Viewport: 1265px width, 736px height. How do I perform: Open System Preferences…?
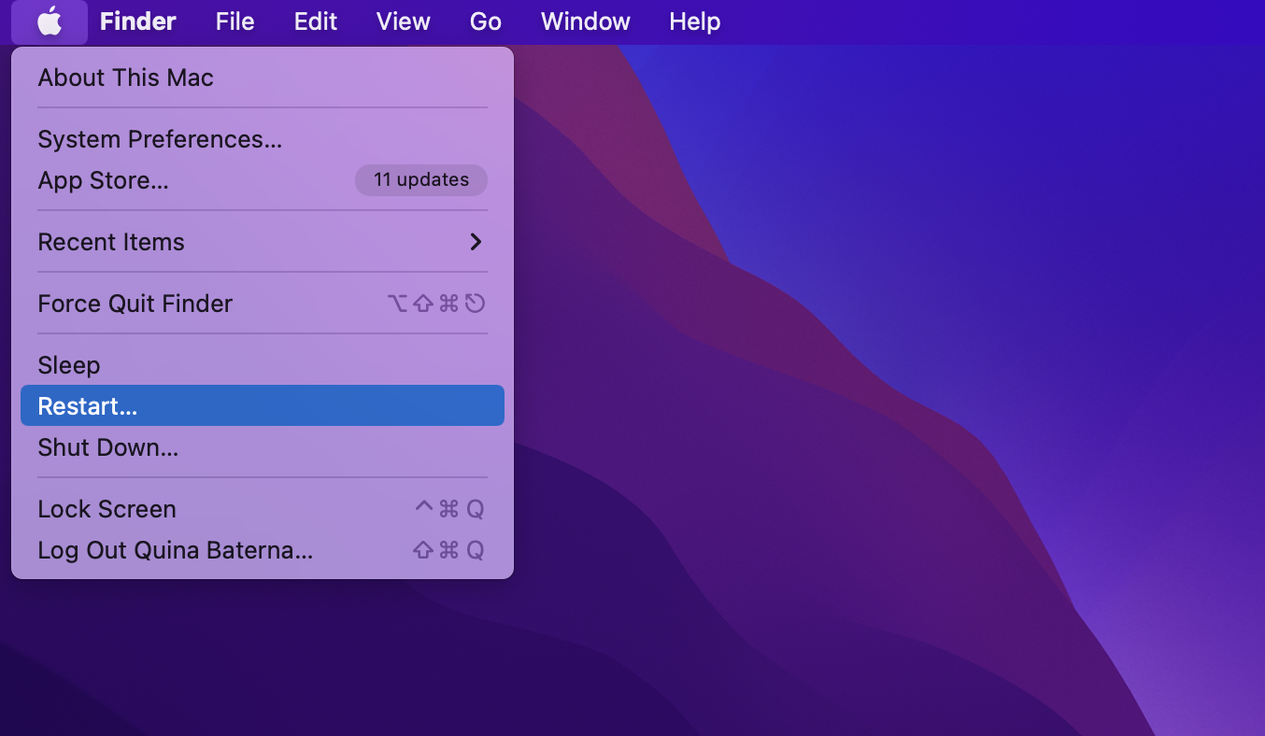263,139
